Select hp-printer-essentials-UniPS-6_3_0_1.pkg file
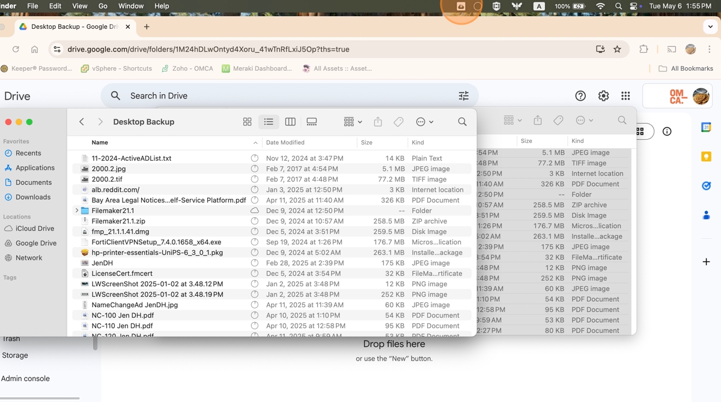This screenshot has width=721, height=402. (157, 253)
